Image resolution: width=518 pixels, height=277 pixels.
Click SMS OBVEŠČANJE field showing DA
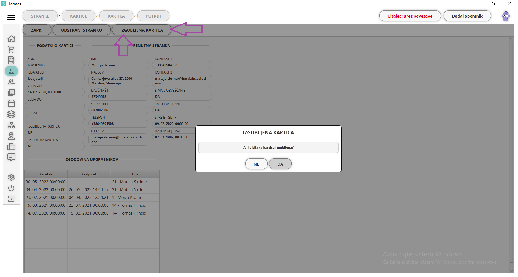[182, 110]
